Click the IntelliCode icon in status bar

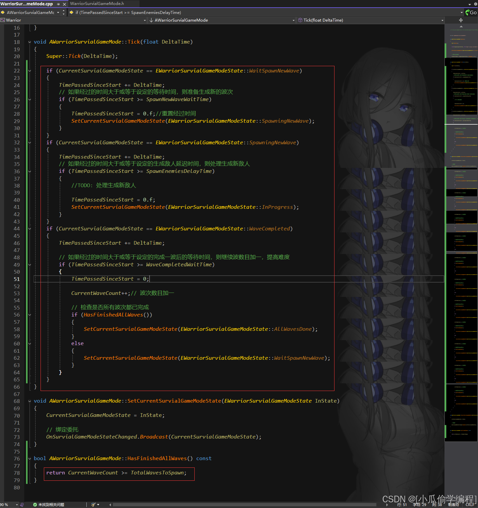pyautogui.click(x=22, y=505)
